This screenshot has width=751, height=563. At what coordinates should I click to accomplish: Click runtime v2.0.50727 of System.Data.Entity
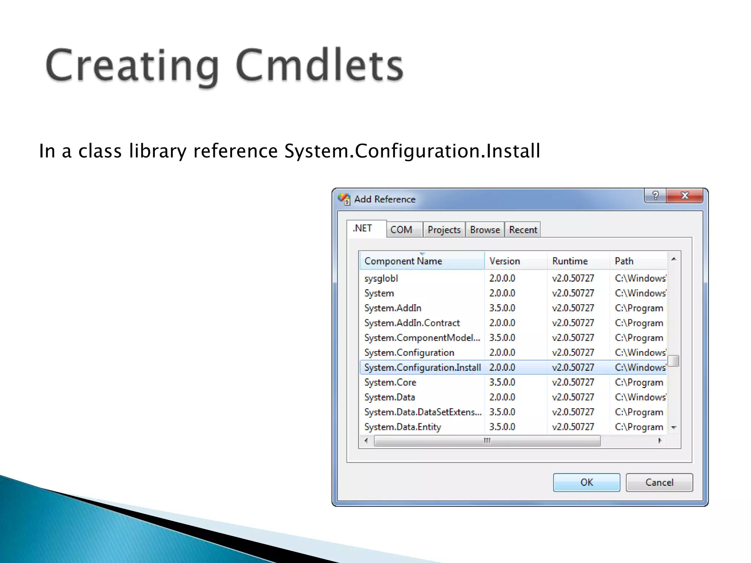[x=573, y=427]
